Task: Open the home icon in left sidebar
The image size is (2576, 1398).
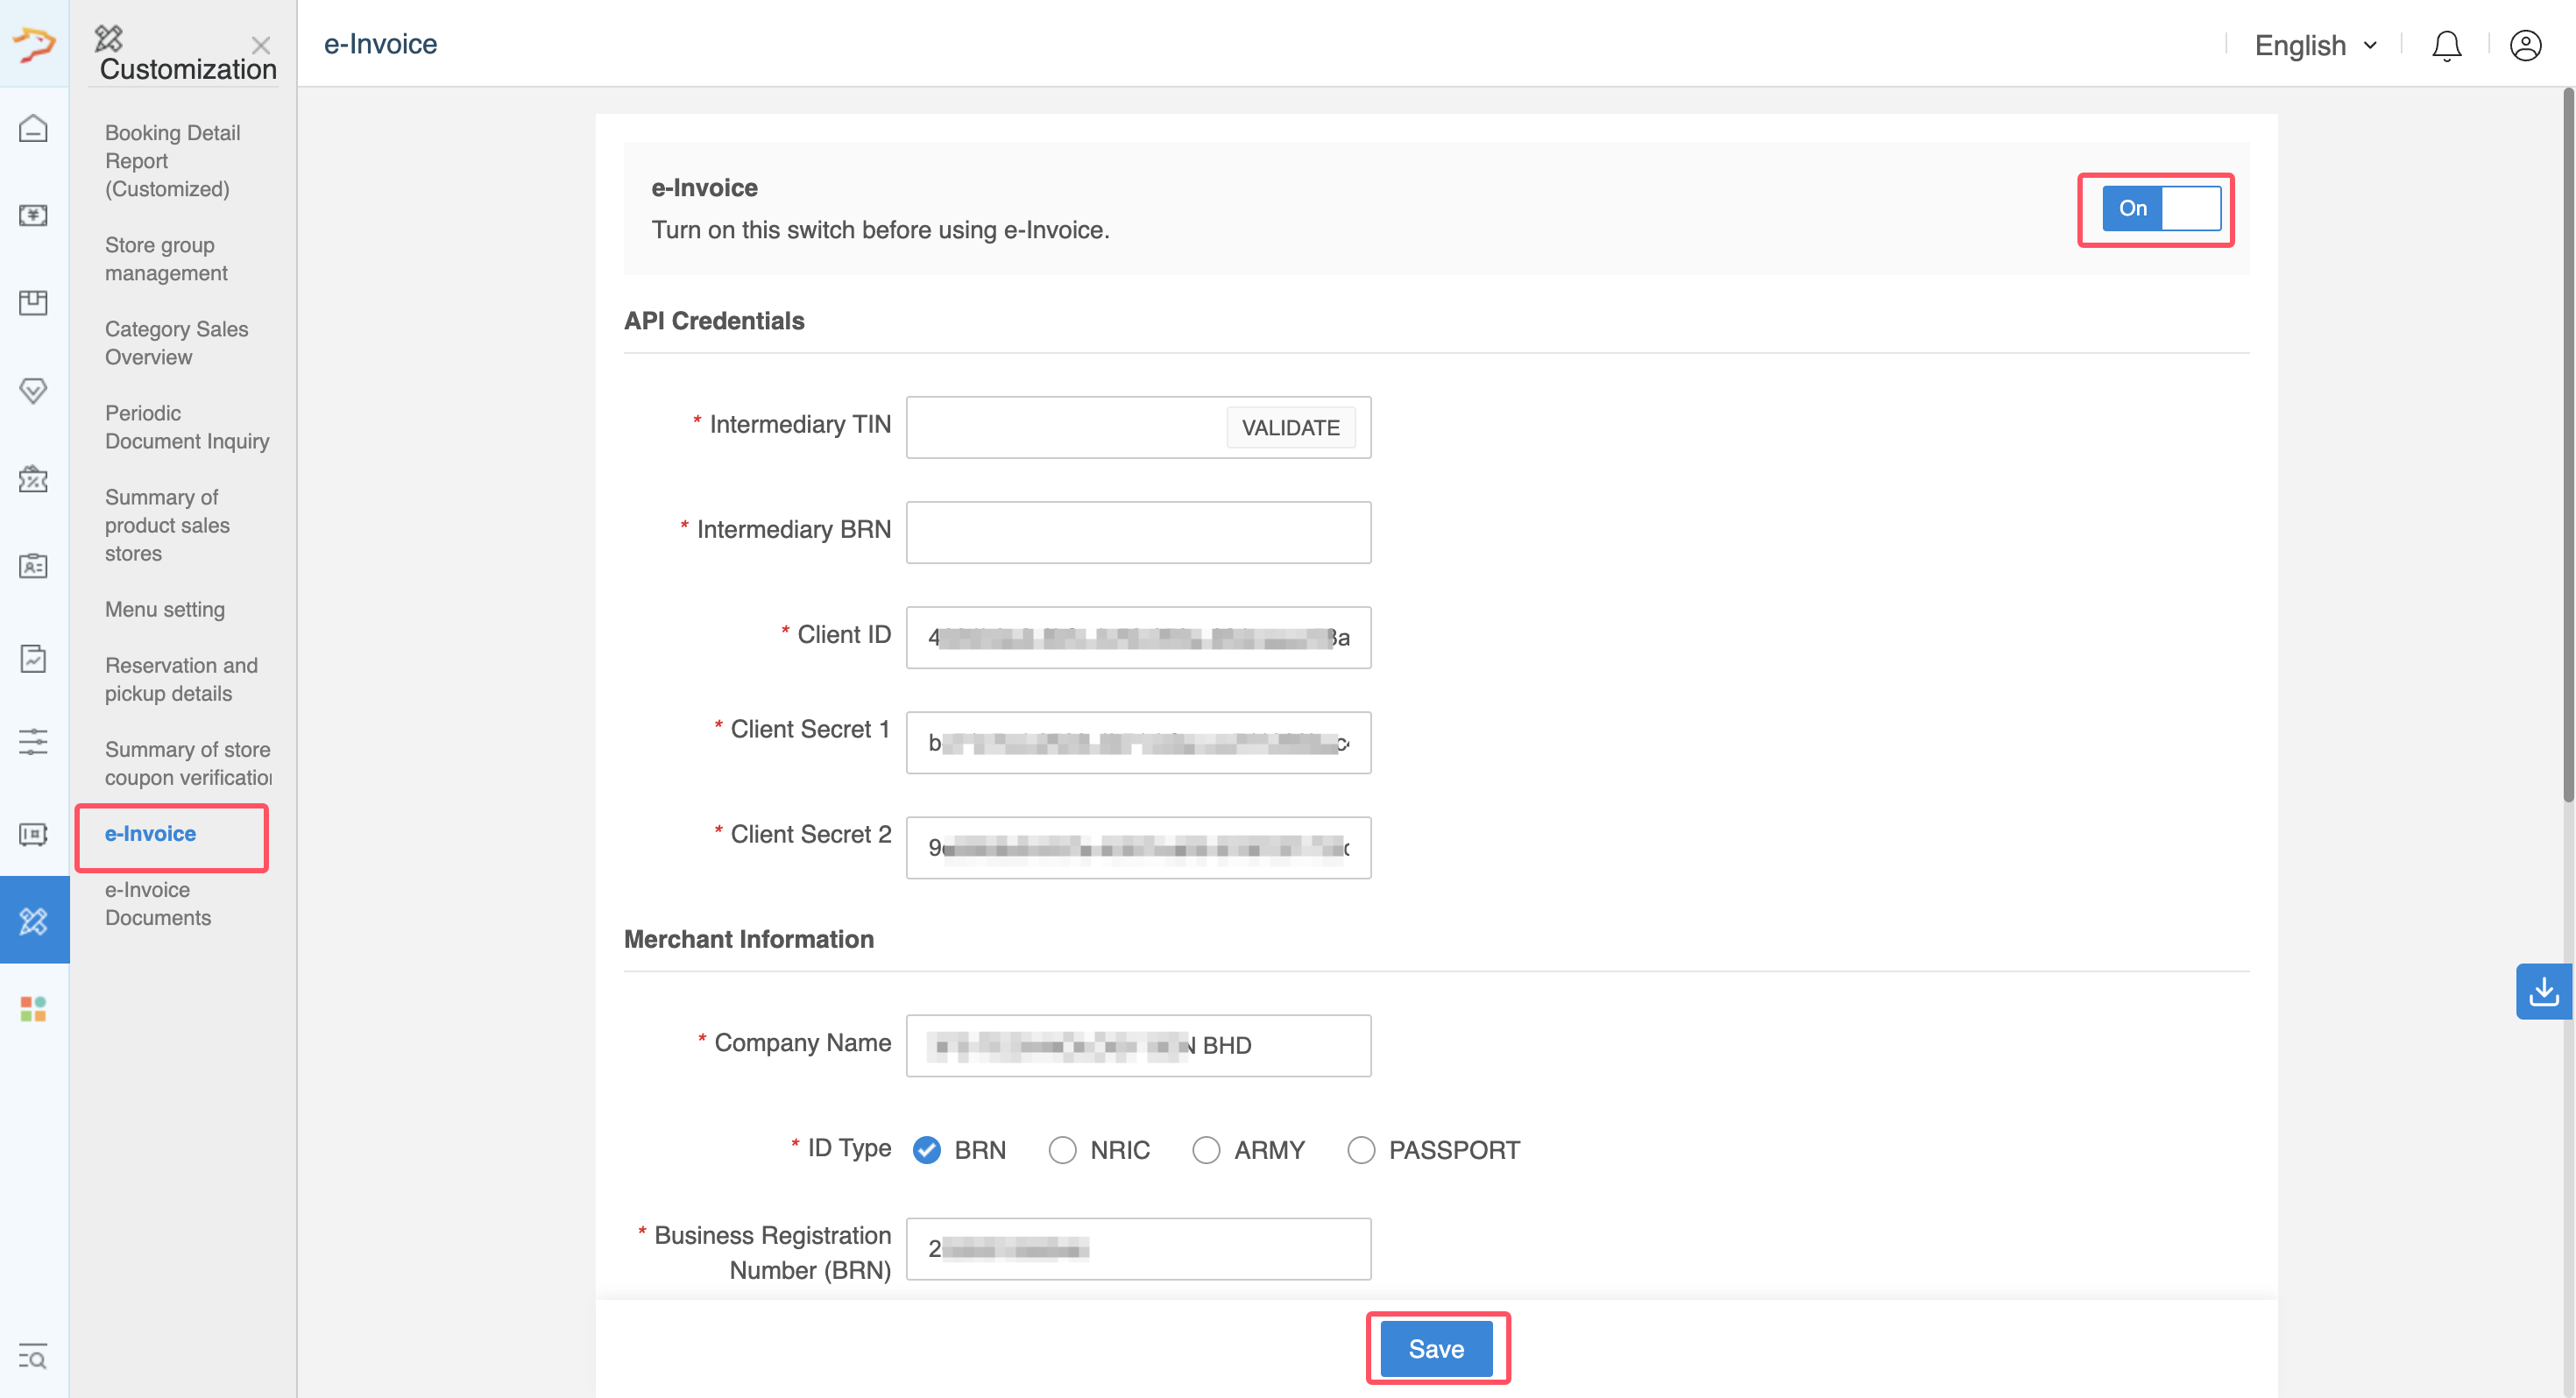Action: pos(34,129)
